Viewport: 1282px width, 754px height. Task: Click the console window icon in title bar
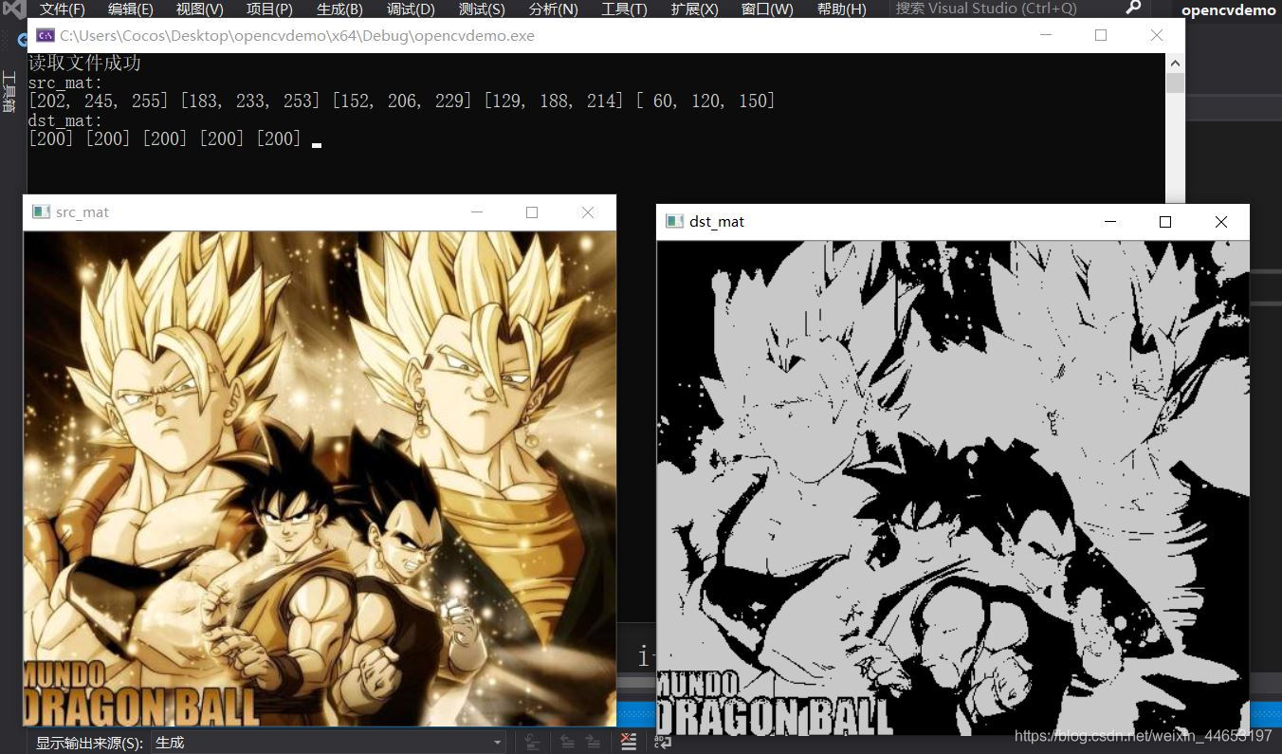[x=45, y=35]
